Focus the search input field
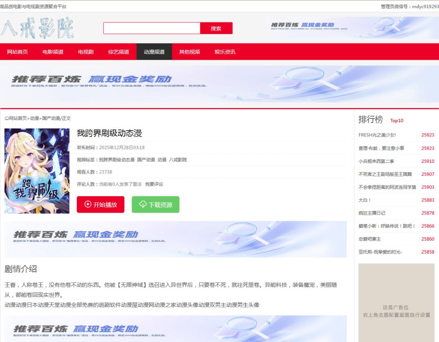439x342 pixels. point(152,28)
